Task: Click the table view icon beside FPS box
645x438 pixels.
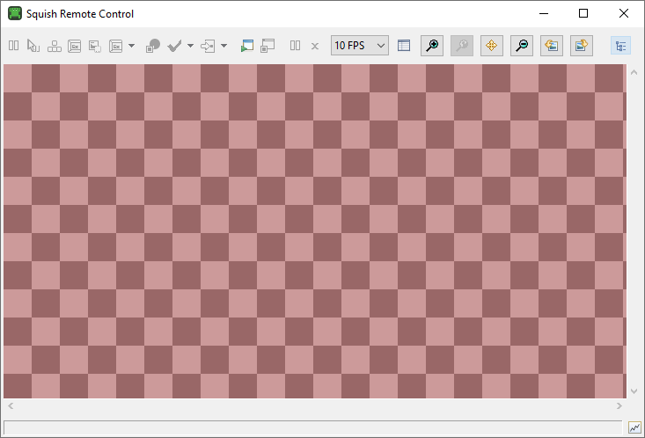Action: 404,46
